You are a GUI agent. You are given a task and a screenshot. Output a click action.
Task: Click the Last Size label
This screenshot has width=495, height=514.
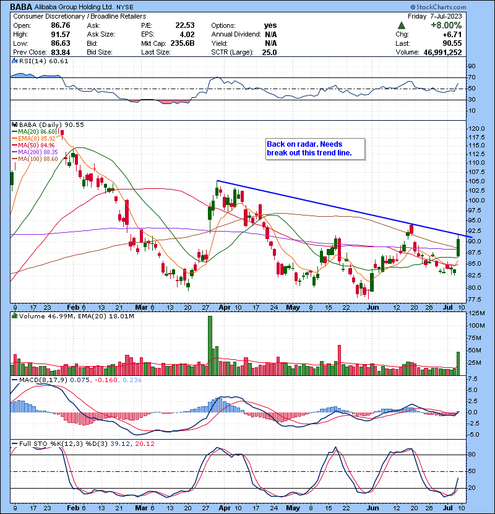tap(155, 52)
